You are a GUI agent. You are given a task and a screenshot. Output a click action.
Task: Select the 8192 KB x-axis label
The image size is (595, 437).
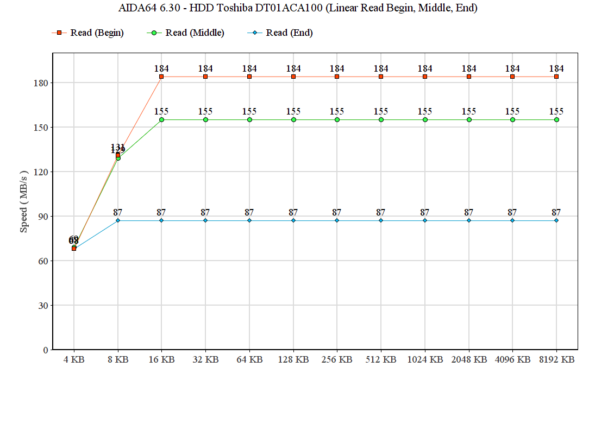[556, 359]
